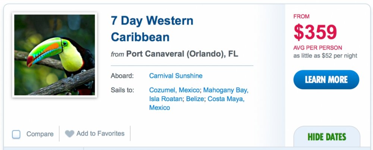Open the first Cozumel, Mexico port link

point(175,90)
